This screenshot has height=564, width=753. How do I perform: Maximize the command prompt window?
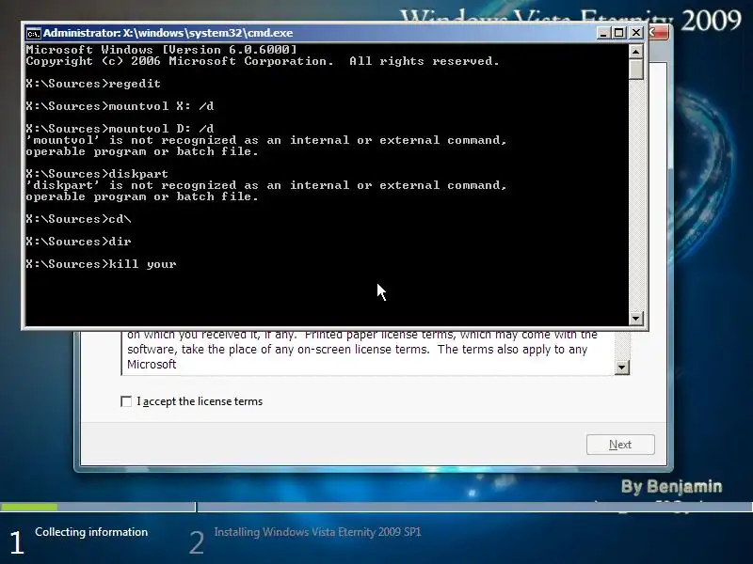tap(619, 33)
